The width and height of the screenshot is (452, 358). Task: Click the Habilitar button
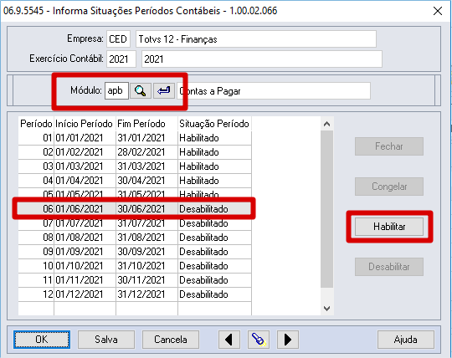[389, 227]
